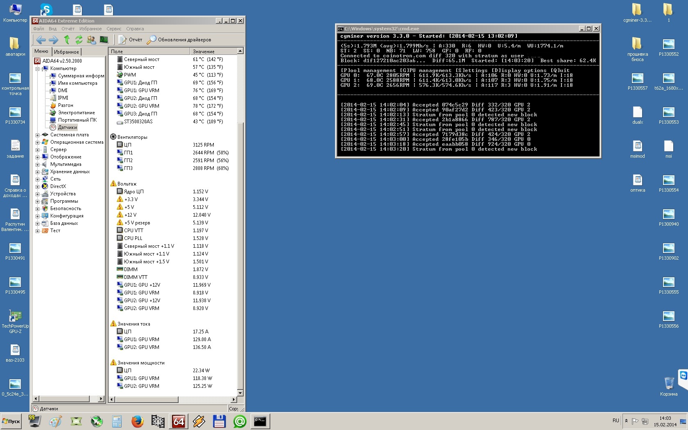This screenshot has width=688, height=430.
Task: Open the Вид menu
Action: coord(52,29)
